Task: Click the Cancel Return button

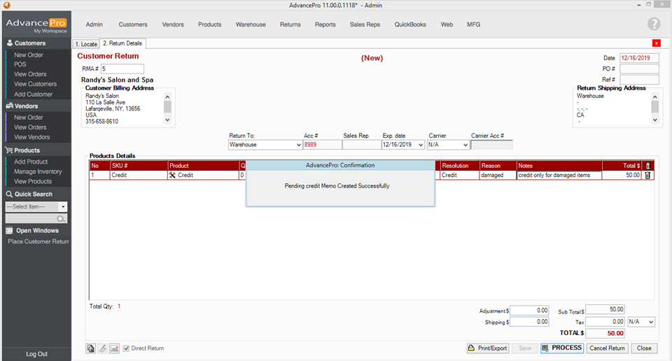Action: point(607,348)
